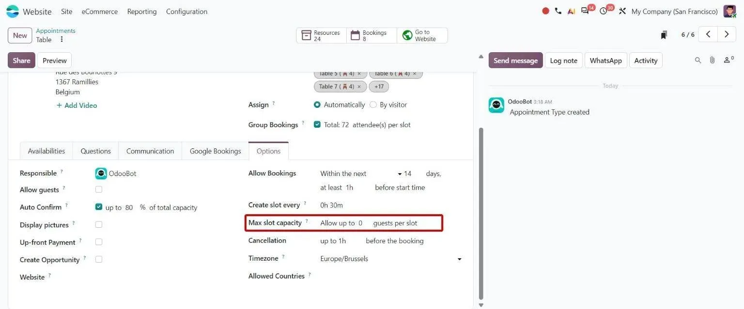This screenshot has height=309, width=744.
Task: Show help tooltip for Auto Confirm
Action: point(66,206)
